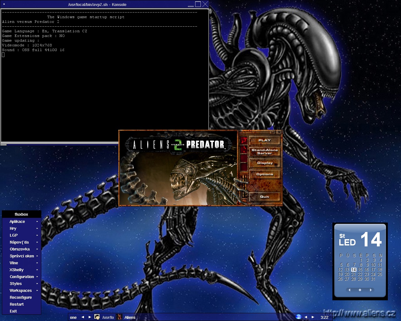Click the fluxbox menu title bar
The height and width of the screenshot is (321, 401).
click(21, 214)
